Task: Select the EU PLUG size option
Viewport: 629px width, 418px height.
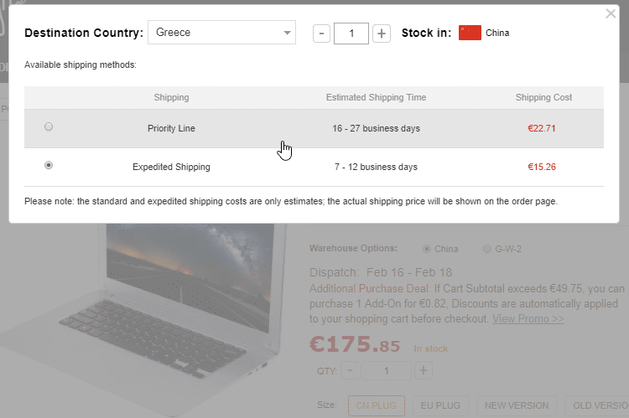Action: (441, 405)
